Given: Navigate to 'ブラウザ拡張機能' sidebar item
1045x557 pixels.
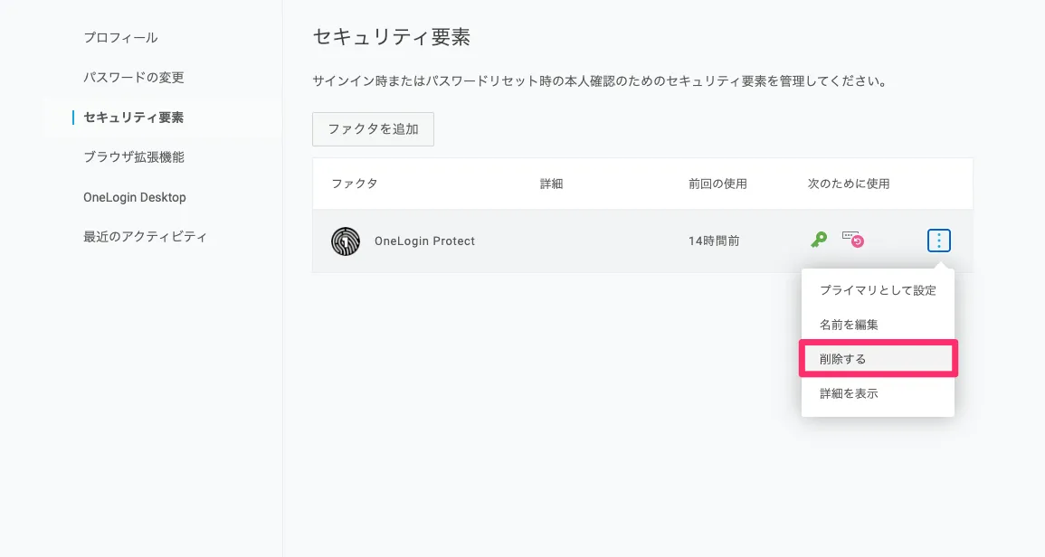Looking at the screenshot, I should tap(134, 157).
